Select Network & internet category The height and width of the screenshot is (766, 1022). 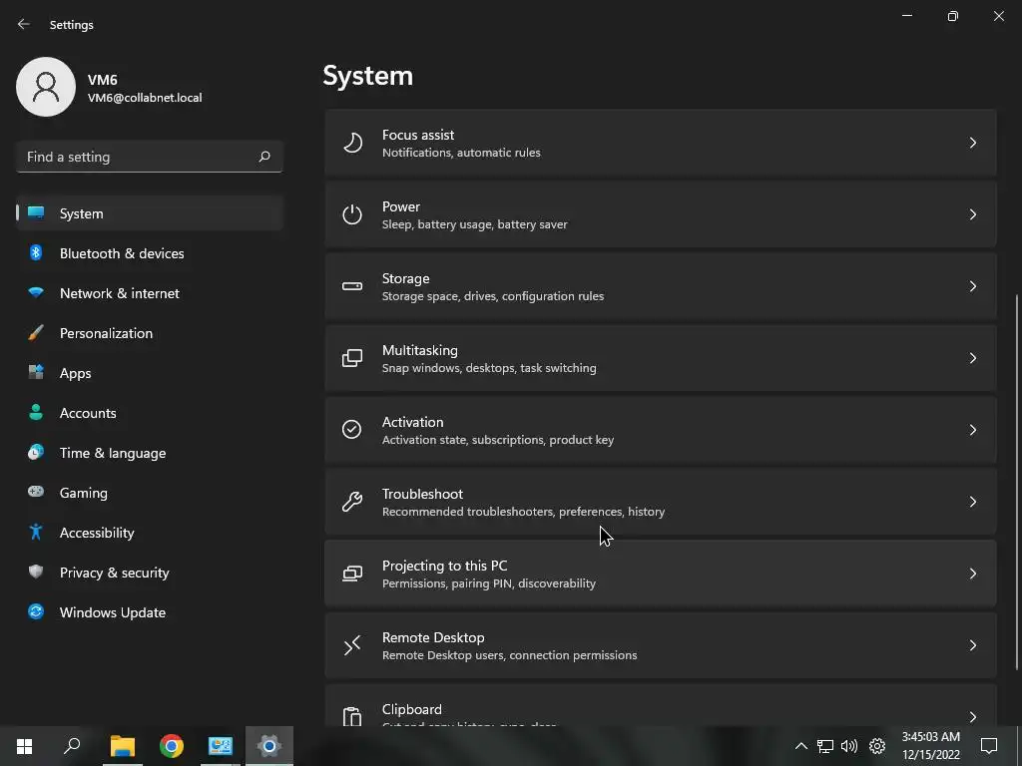[x=150, y=292]
